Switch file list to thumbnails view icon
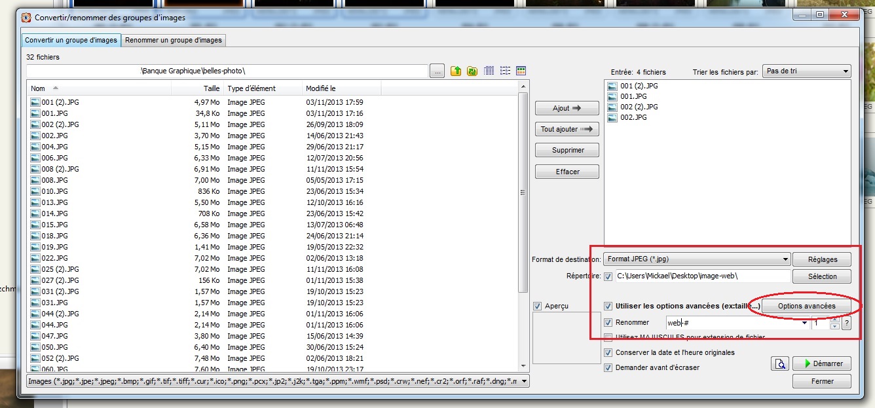 521,71
